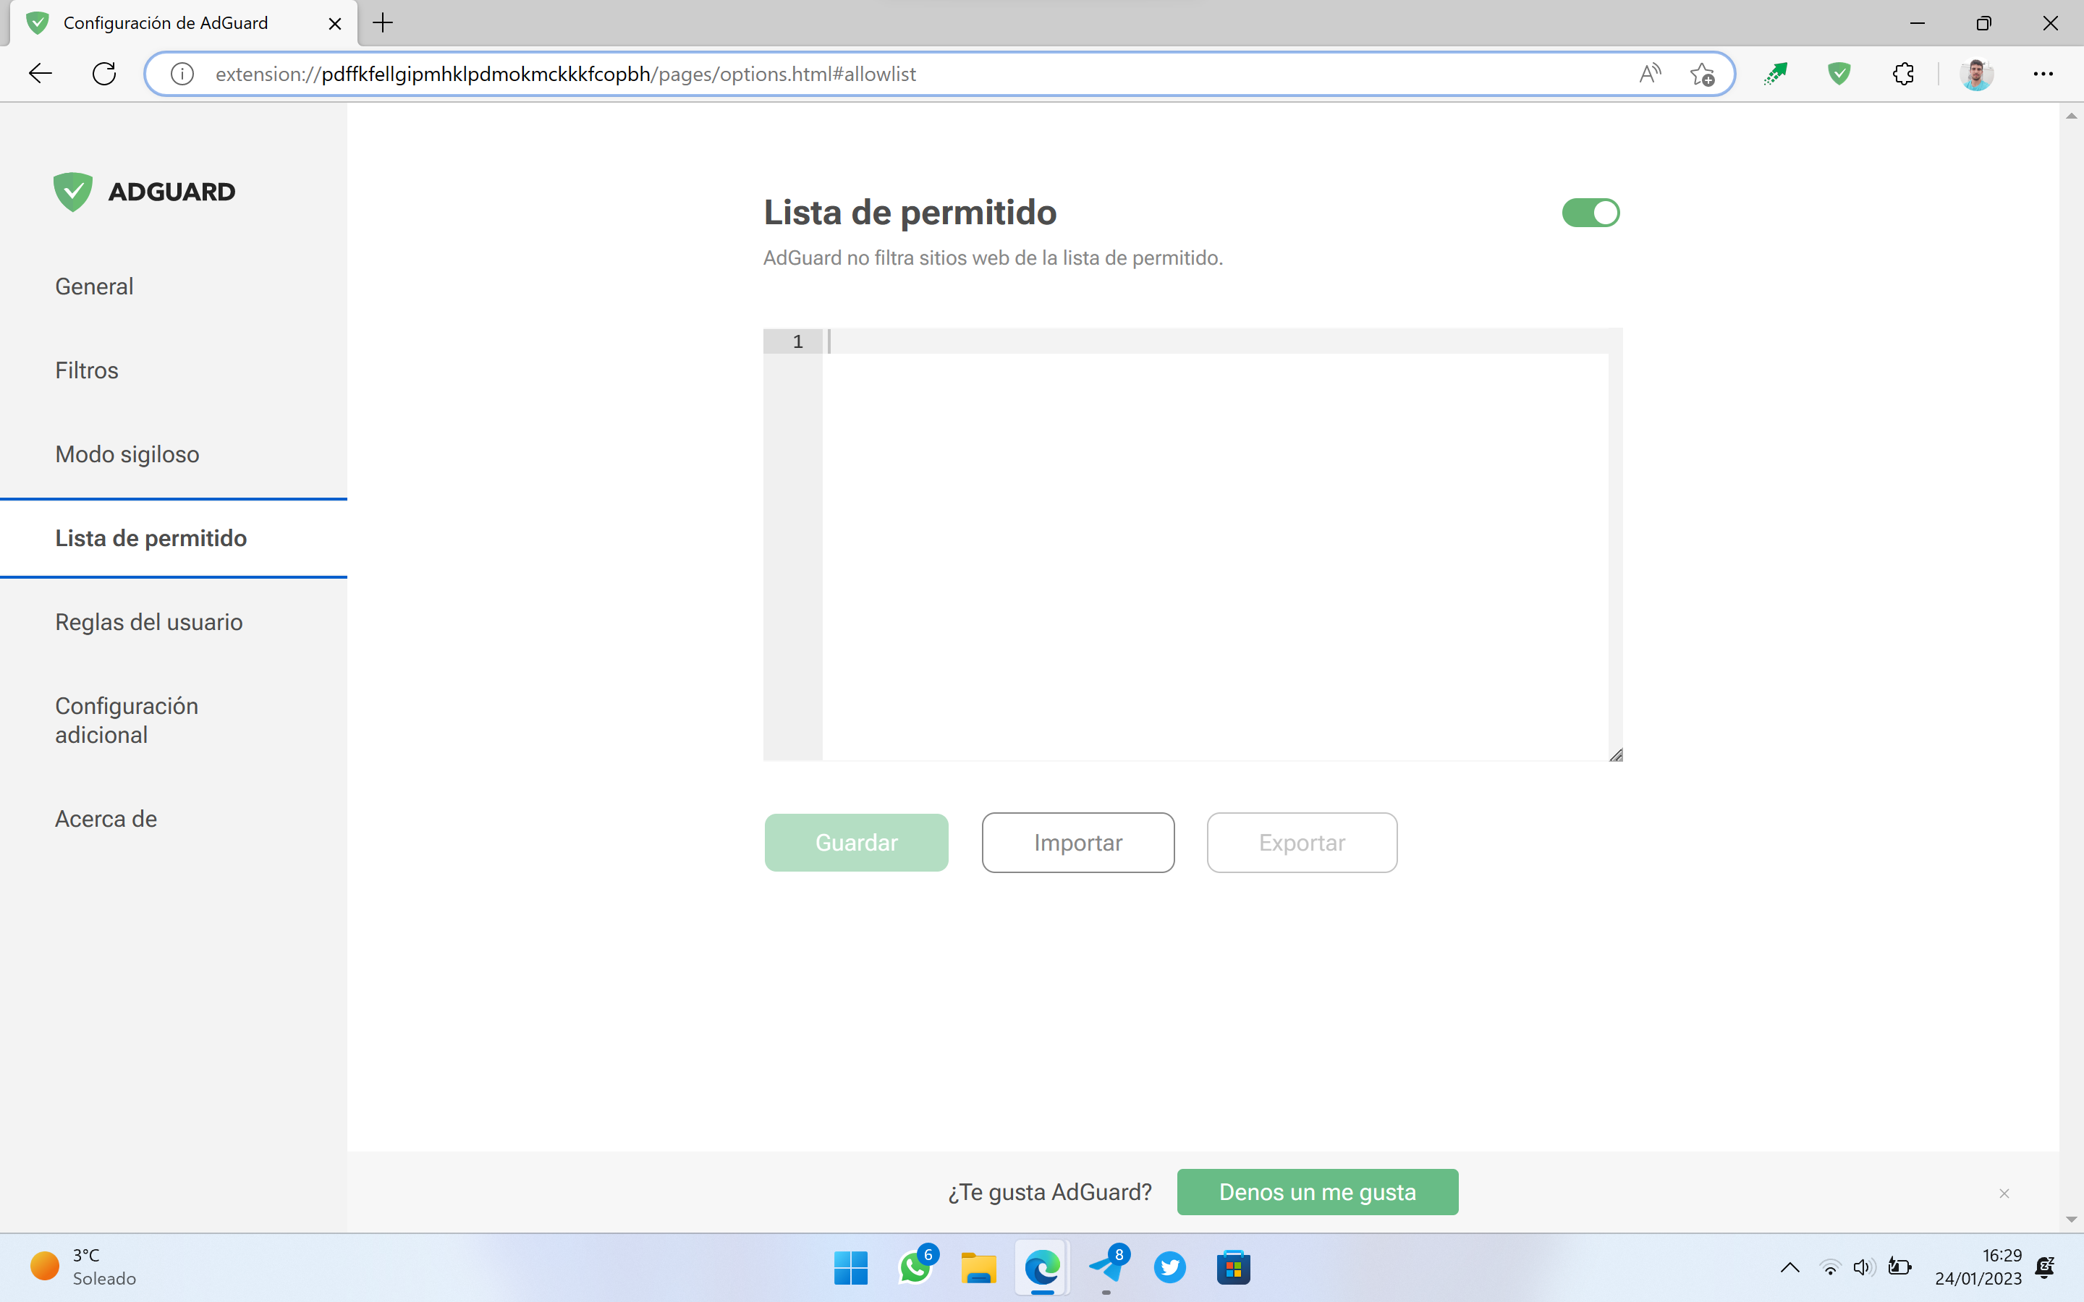The width and height of the screenshot is (2084, 1302).
Task: Open the Acerca de section
Action: coord(106,819)
